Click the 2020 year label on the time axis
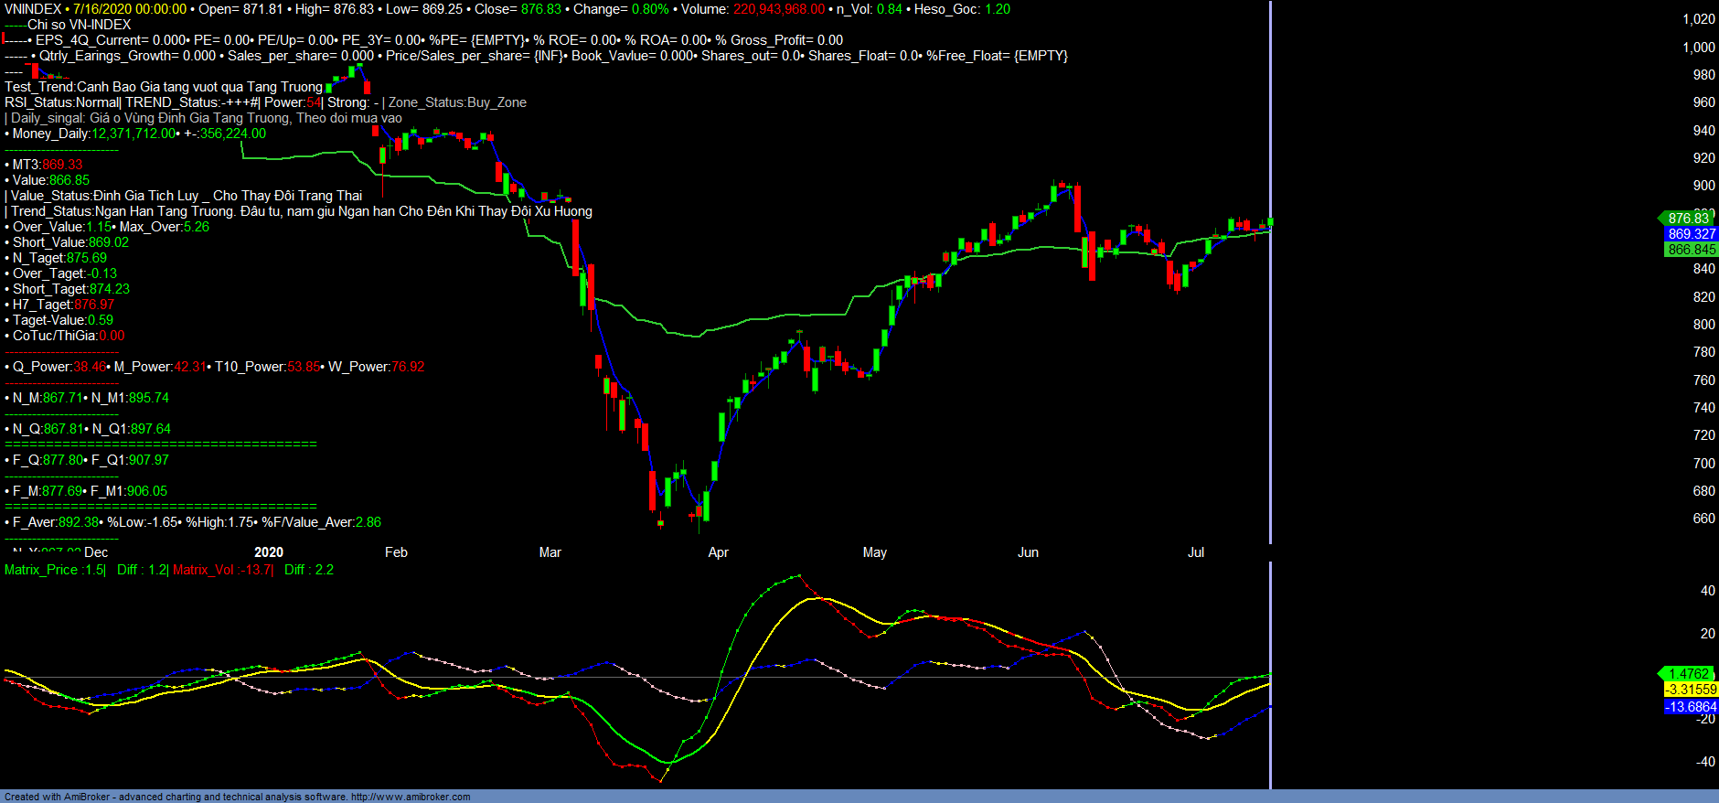 click(x=268, y=552)
